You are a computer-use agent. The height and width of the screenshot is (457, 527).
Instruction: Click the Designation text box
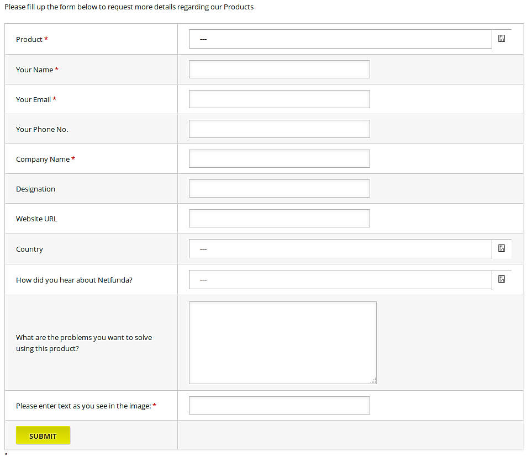(279, 188)
